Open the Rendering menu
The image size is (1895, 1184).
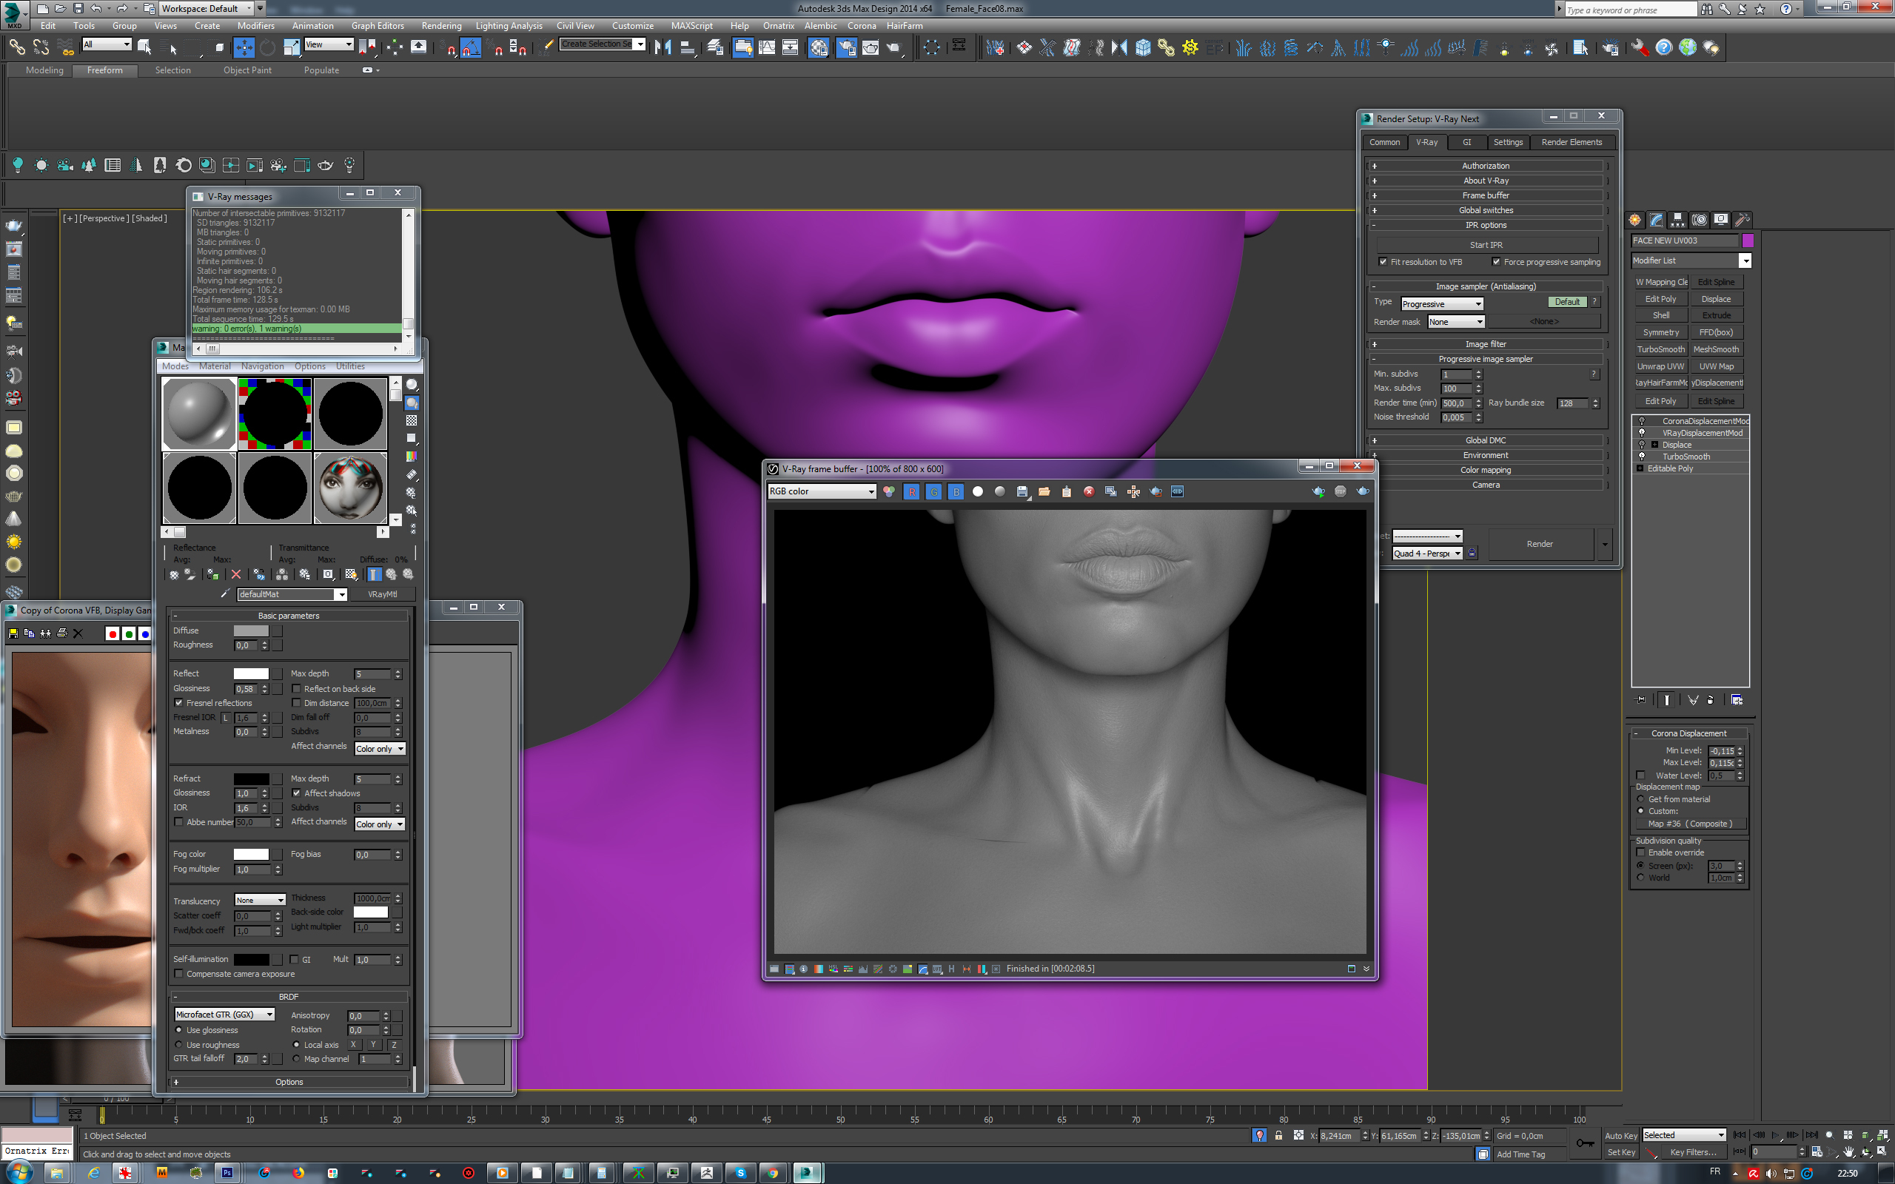(442, 26)
